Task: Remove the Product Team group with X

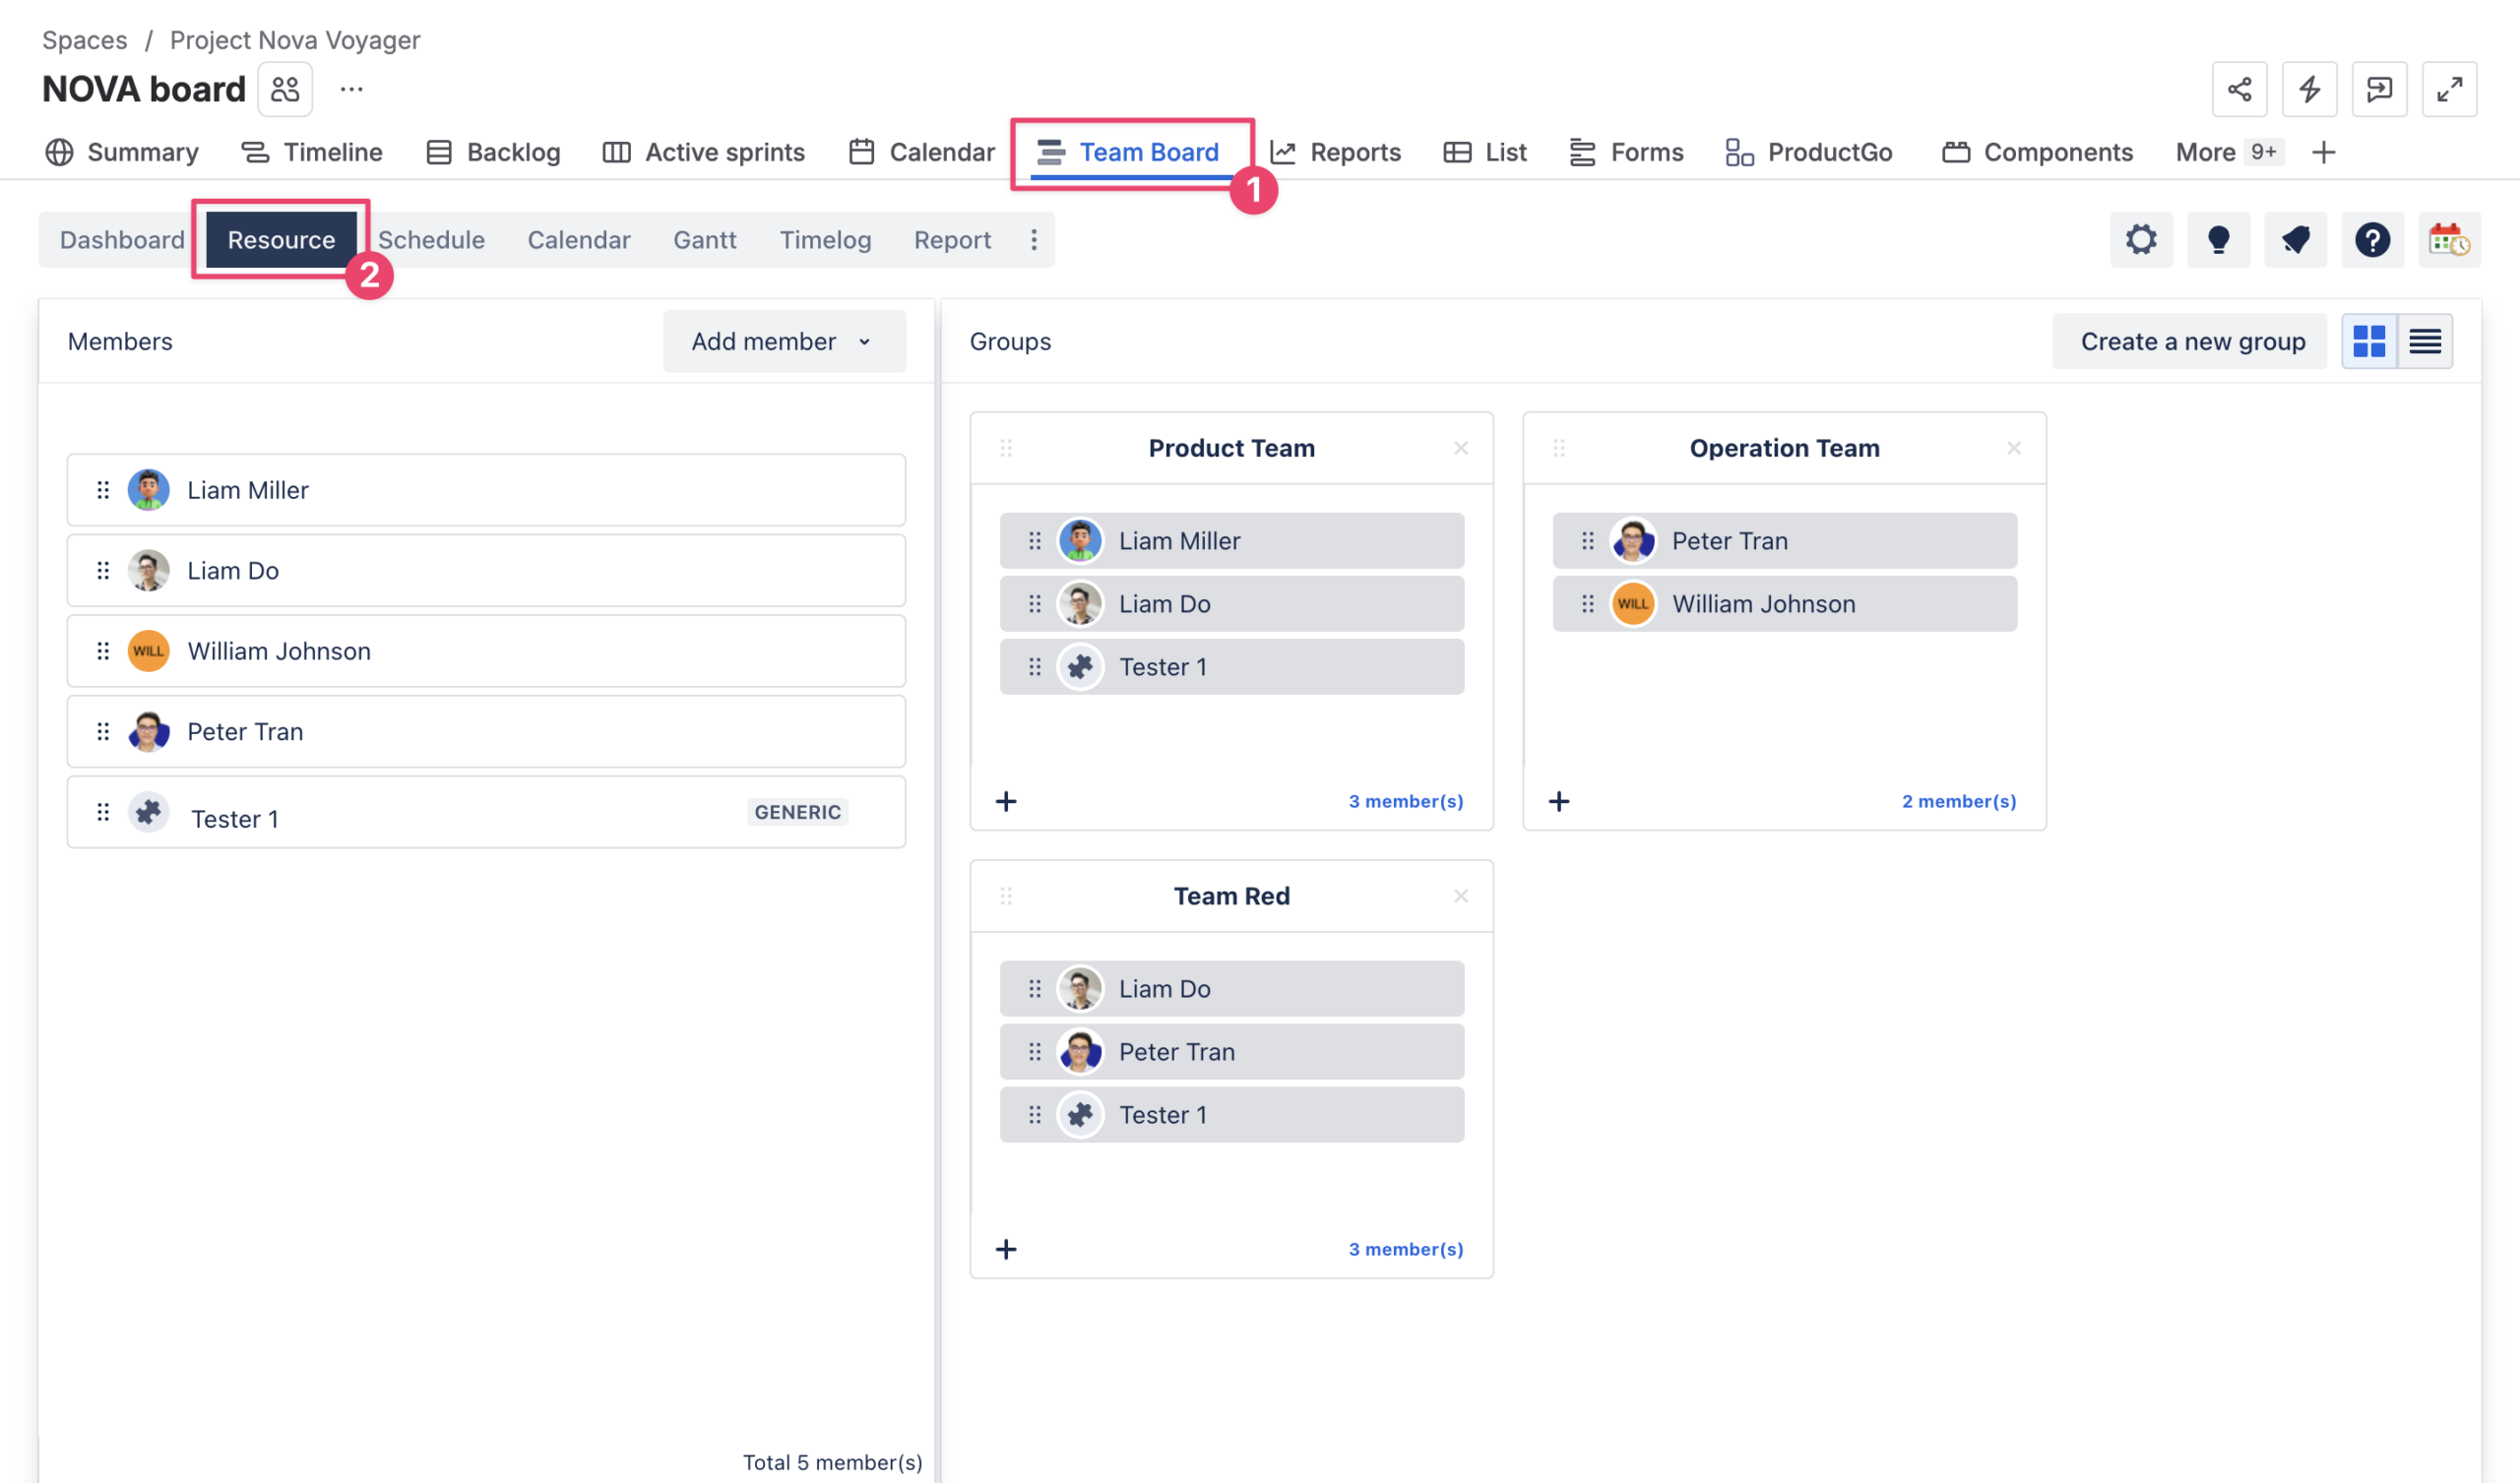Action: [1460, 448]
